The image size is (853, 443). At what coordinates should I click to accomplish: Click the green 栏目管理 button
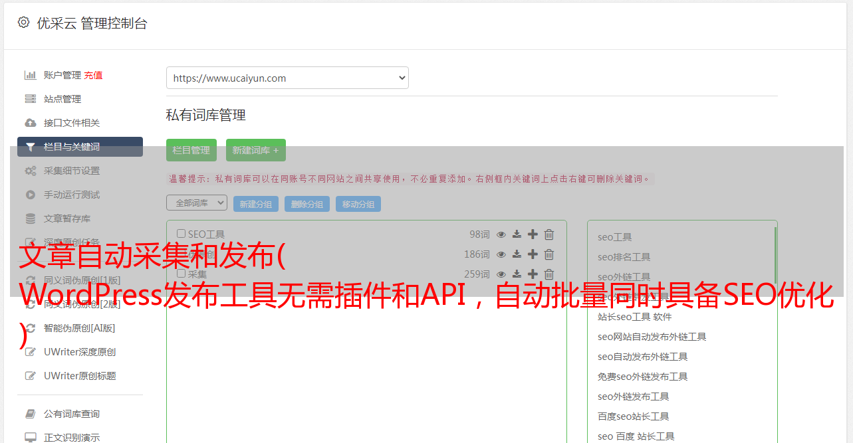(191, 150)
